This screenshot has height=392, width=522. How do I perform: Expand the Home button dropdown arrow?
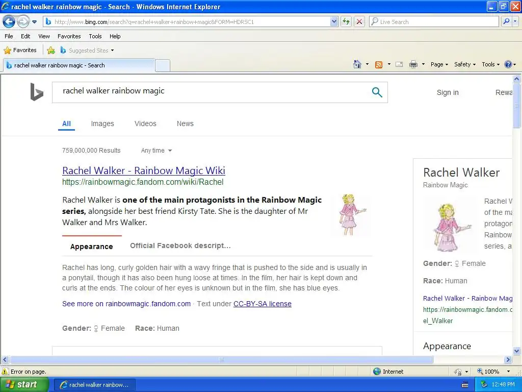[x=367, y=64]
